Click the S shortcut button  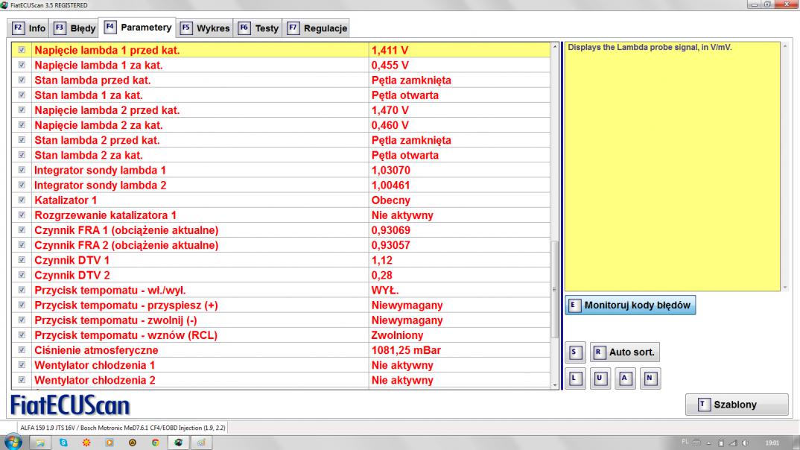(x=574, y=352)
